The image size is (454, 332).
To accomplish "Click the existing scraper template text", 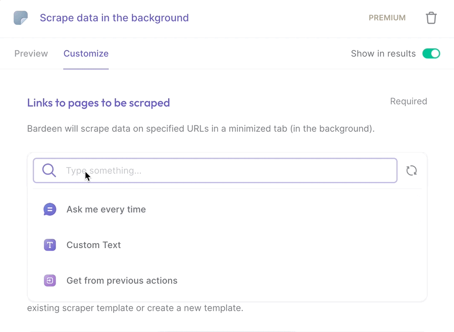I will click(x=135, y=308).
